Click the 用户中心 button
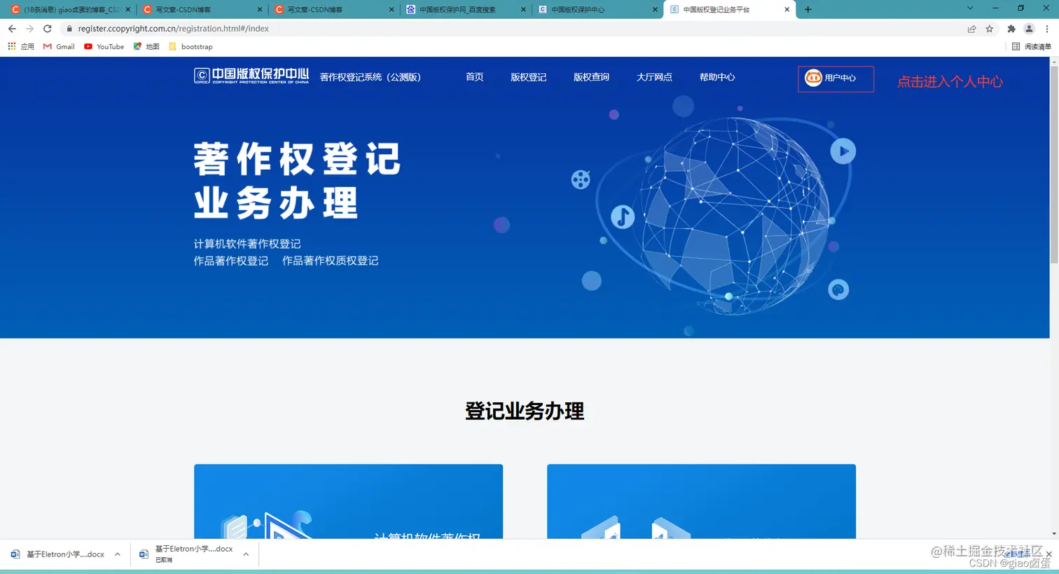This screenshot has height=574, width=1059. [x=836, y=78]
